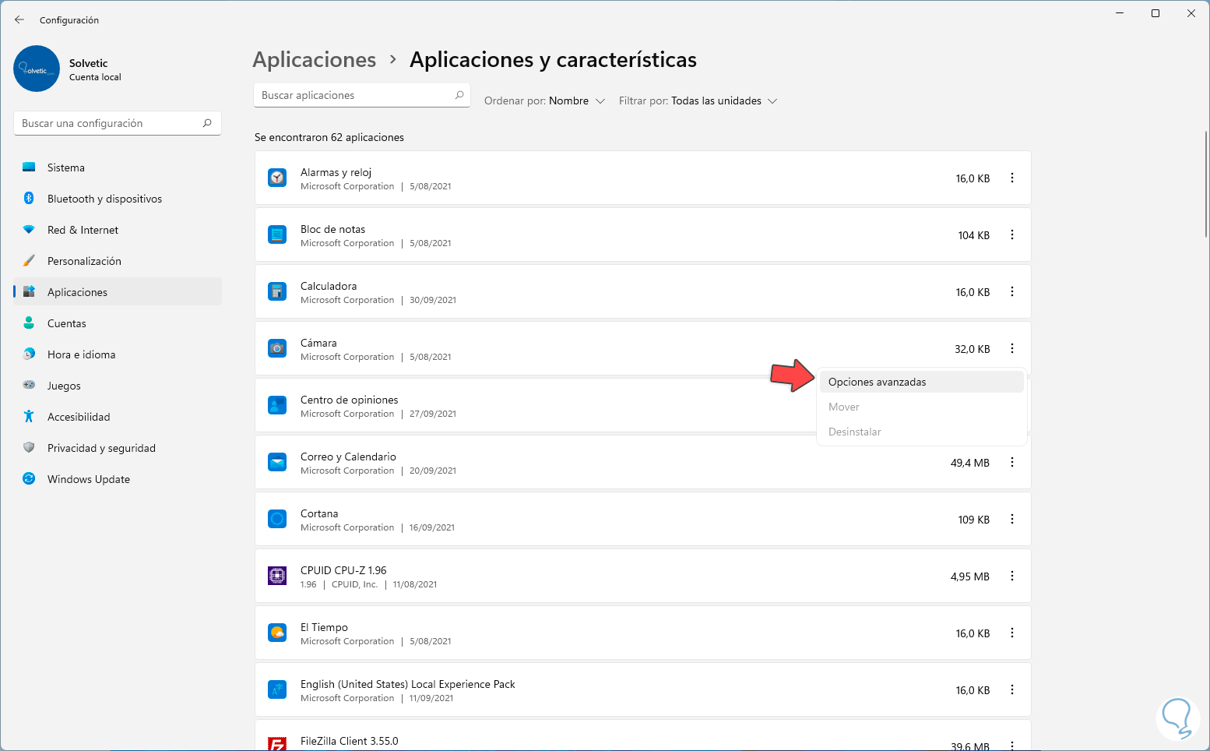
Task: Click the Solvetic account name
Action: (x=89, y=63)
